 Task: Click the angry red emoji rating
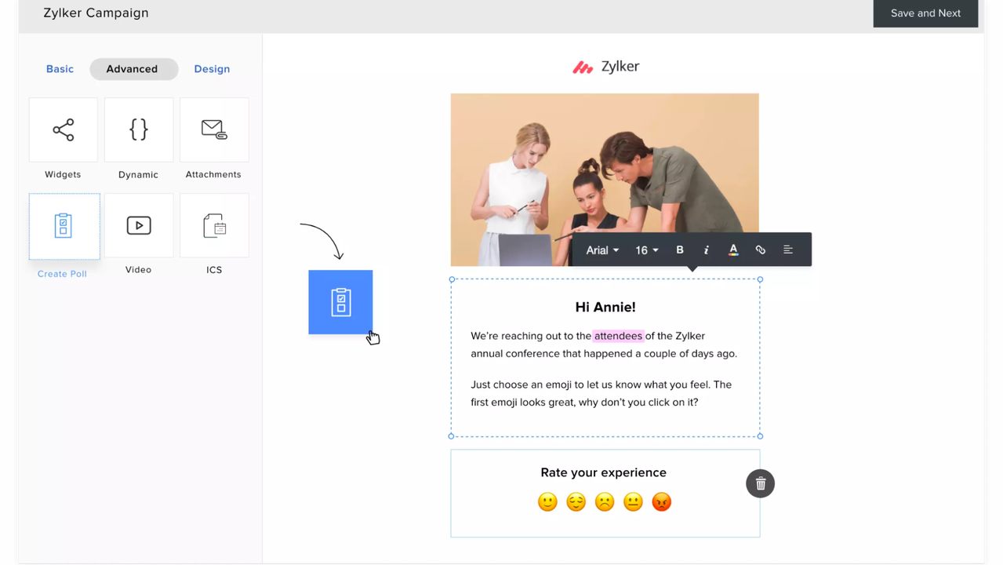tap(662, 502)
